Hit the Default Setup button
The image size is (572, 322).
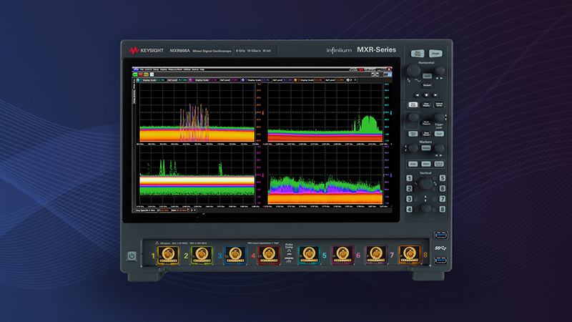[x=439, y=104]
